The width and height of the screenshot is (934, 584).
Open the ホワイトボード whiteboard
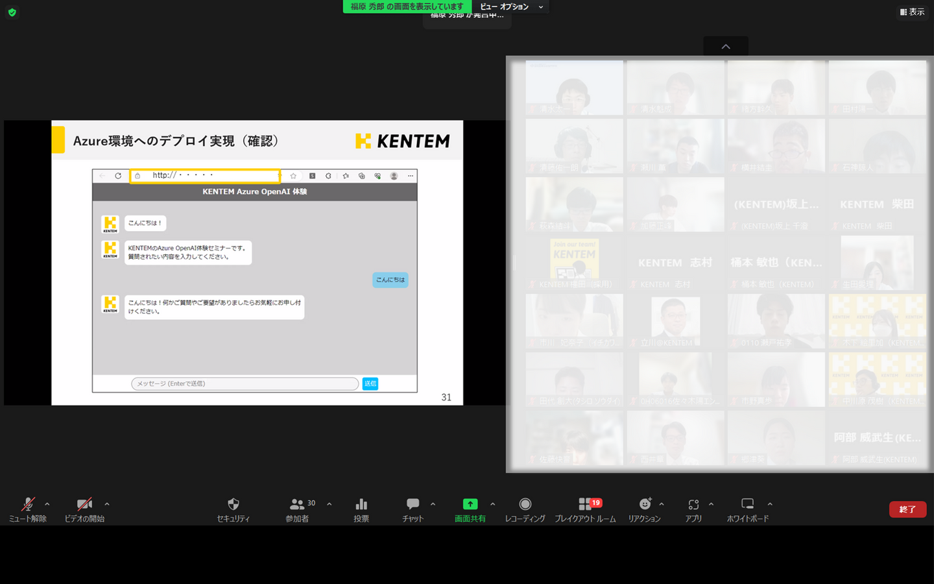tap(747, 509)
